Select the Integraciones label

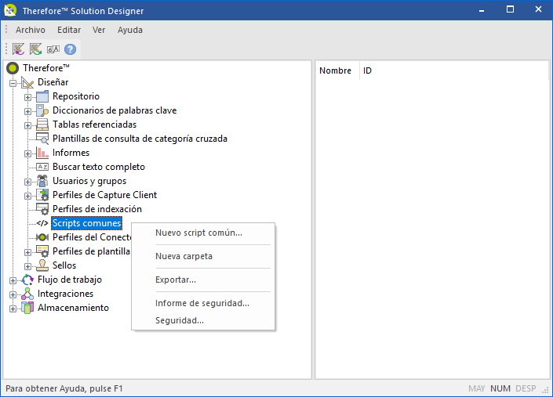tap(65, 294)
